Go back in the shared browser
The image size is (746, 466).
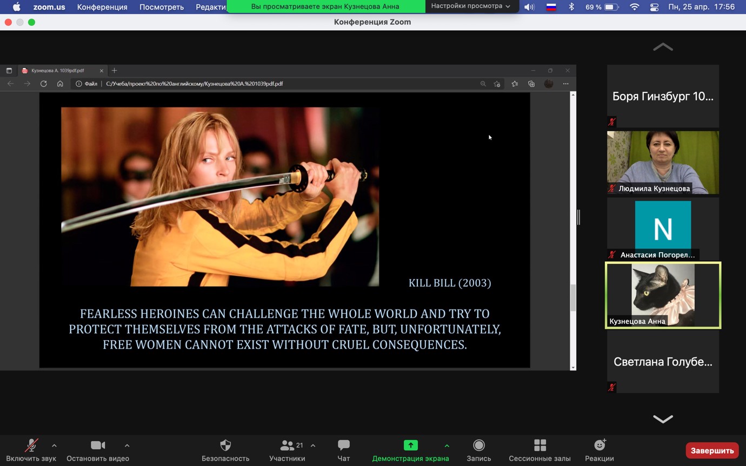[11, 84]
